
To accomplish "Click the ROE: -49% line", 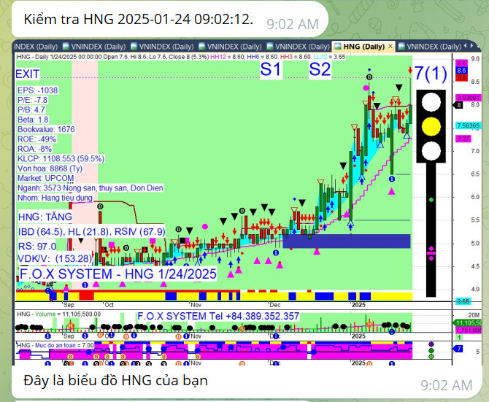I will click(36, 139).
